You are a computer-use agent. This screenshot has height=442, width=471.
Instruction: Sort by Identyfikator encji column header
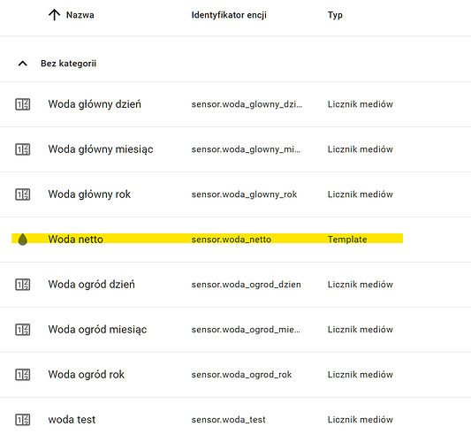229,15
